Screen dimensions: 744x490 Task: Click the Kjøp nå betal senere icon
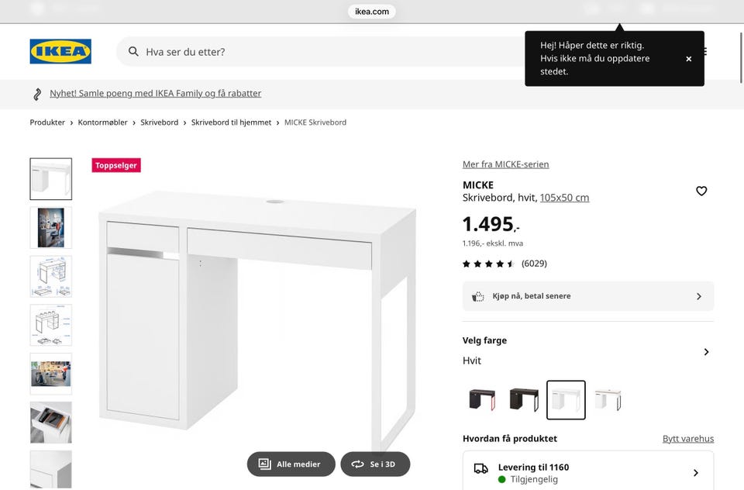click(x=478, y=296)
